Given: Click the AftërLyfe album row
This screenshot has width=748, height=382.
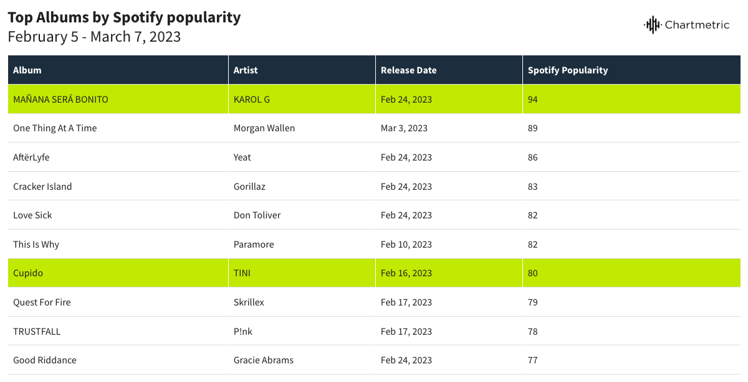Looking at the screenshot, I should [x=31, y=157].
